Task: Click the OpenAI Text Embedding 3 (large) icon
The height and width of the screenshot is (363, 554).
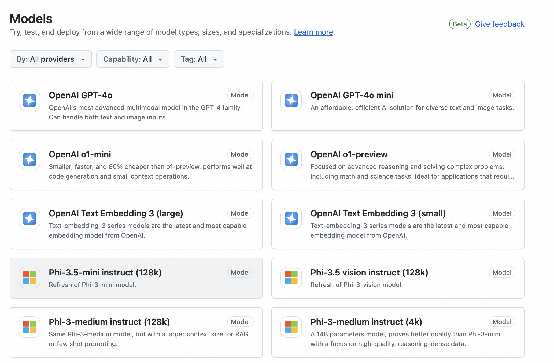Action: click(x=29, y=219)
